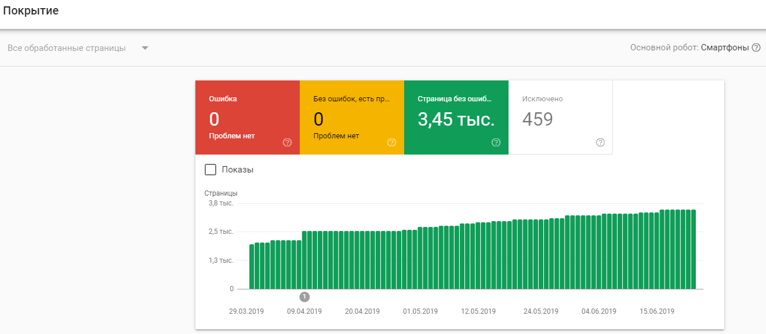The image size is (766, 334).
Task: Click help icon in green valid pages card
Action: [496, 142]
